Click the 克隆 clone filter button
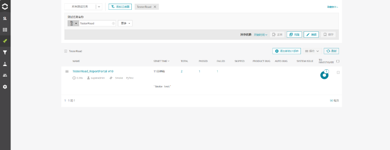 [294, 35]
